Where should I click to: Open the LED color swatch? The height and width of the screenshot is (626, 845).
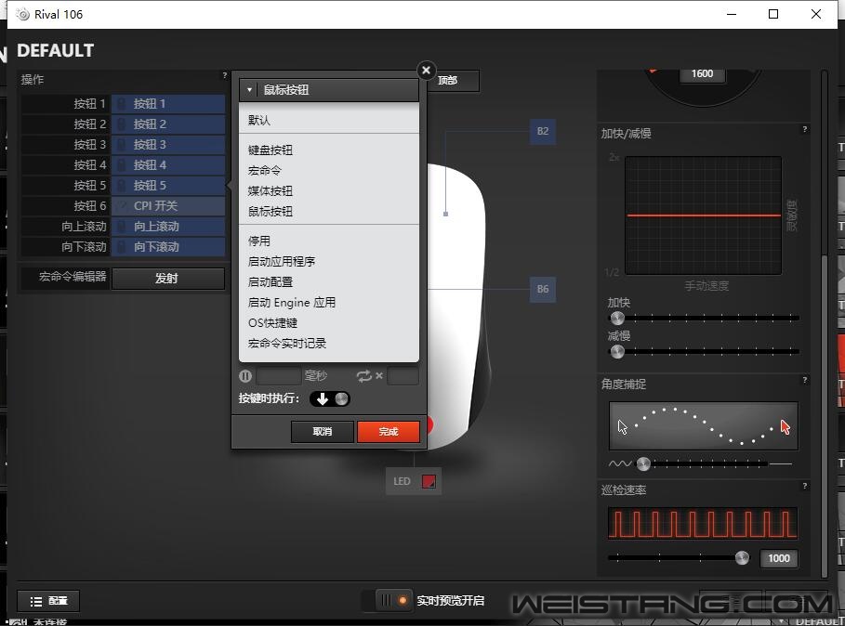[429, 481]
